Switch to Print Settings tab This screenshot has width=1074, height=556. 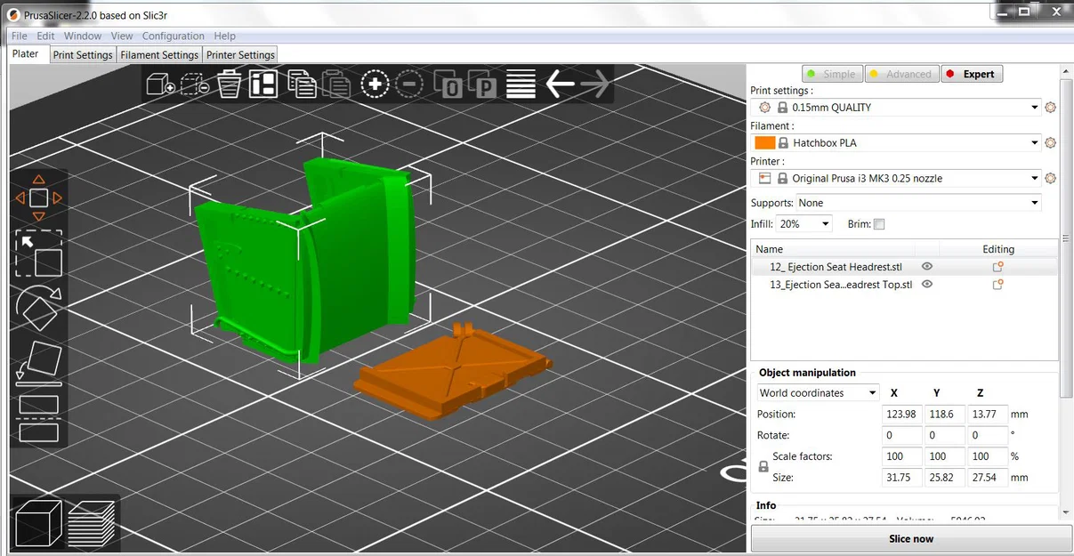point(83,55)
